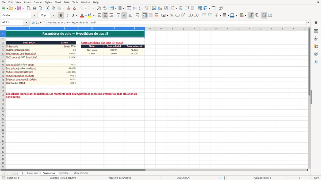Click in the formula input line
Screen dimensions: 321x180
click(x=176, y=22)
